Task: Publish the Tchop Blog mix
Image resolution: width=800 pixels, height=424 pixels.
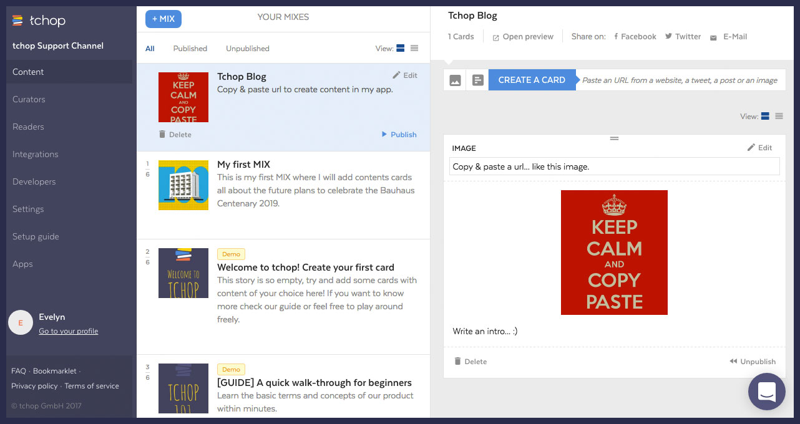Action: coord(399,135)
